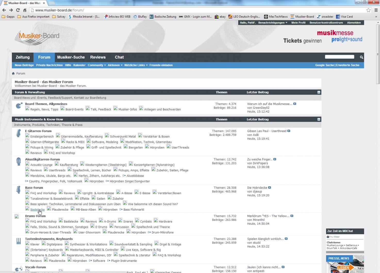The width and height of the screenshot is (380, 273).
Task: Open the Google Suche link
Action: (x=325, y=65)
